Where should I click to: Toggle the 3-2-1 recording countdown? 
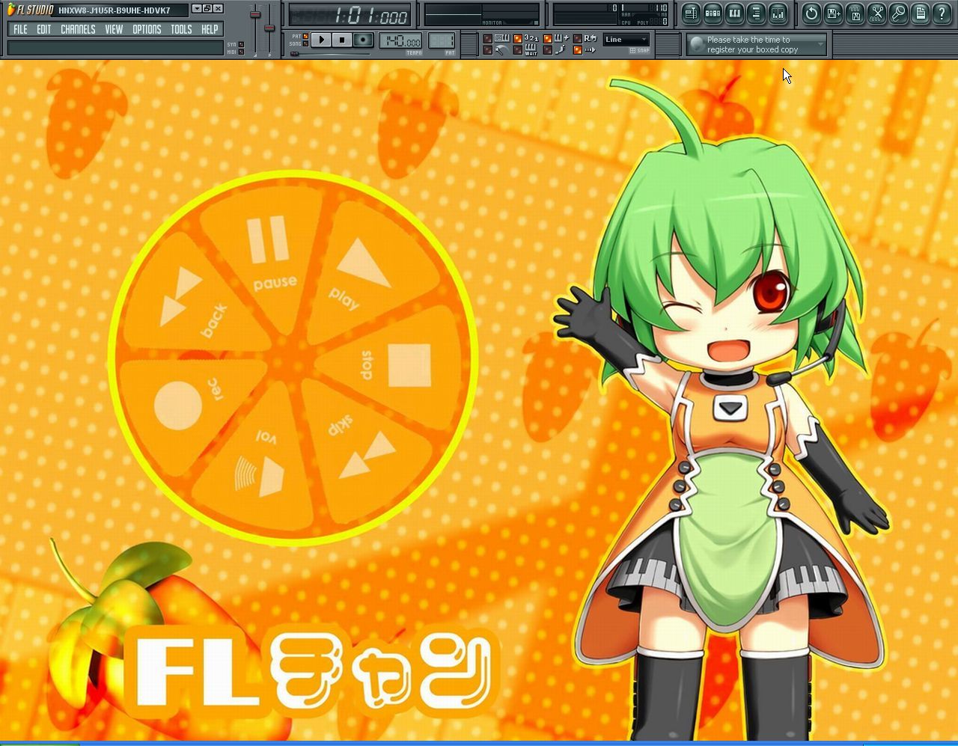point(518,38)
